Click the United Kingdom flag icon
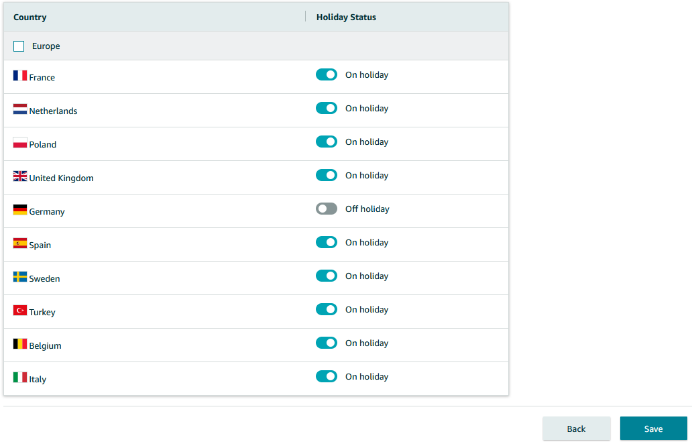This screenshot has height=444, width=692. [x=20, y=176]
